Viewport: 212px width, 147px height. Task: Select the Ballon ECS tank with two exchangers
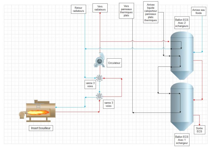[x=182, y=55]
